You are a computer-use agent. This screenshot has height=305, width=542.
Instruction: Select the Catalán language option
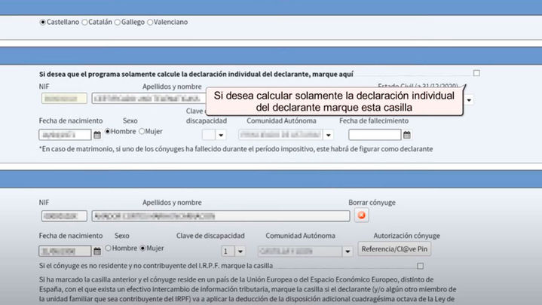84,23
